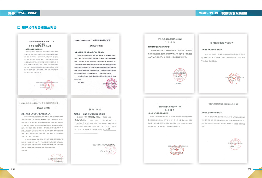Click the page number P32
The image size is (262, 178).
249,169
